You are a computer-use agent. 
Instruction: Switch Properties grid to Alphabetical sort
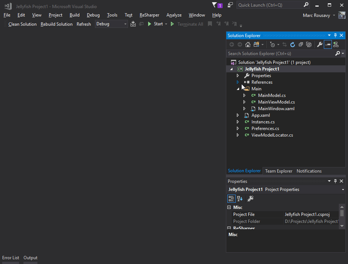240,198
